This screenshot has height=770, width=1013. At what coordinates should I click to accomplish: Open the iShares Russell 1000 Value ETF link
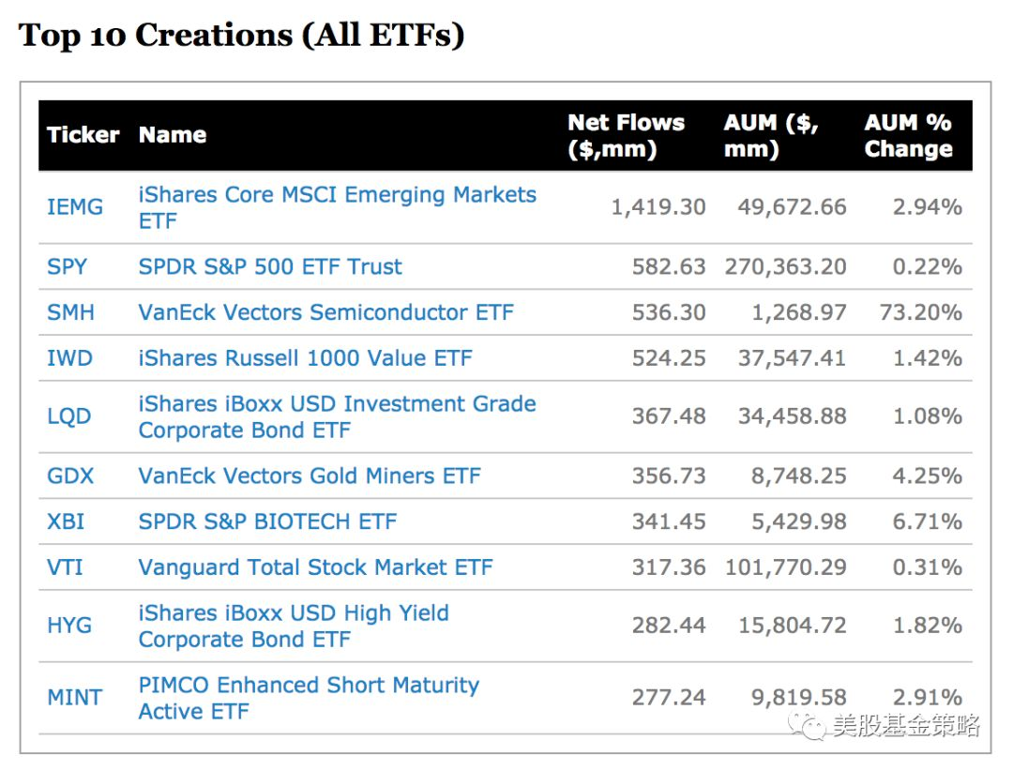point(305,358)
